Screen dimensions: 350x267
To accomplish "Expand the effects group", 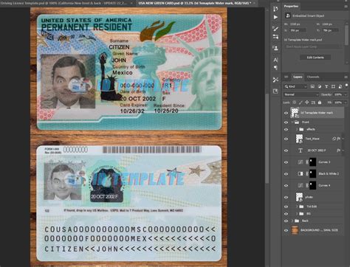I will coord(297,129).
